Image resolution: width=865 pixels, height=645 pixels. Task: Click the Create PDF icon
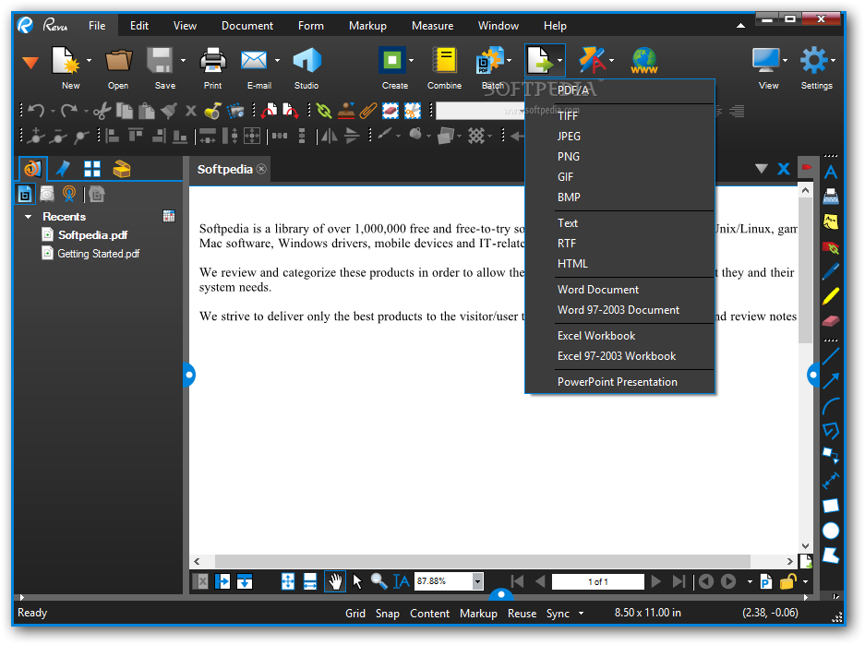pyautogui.click(x=392, y=60)
